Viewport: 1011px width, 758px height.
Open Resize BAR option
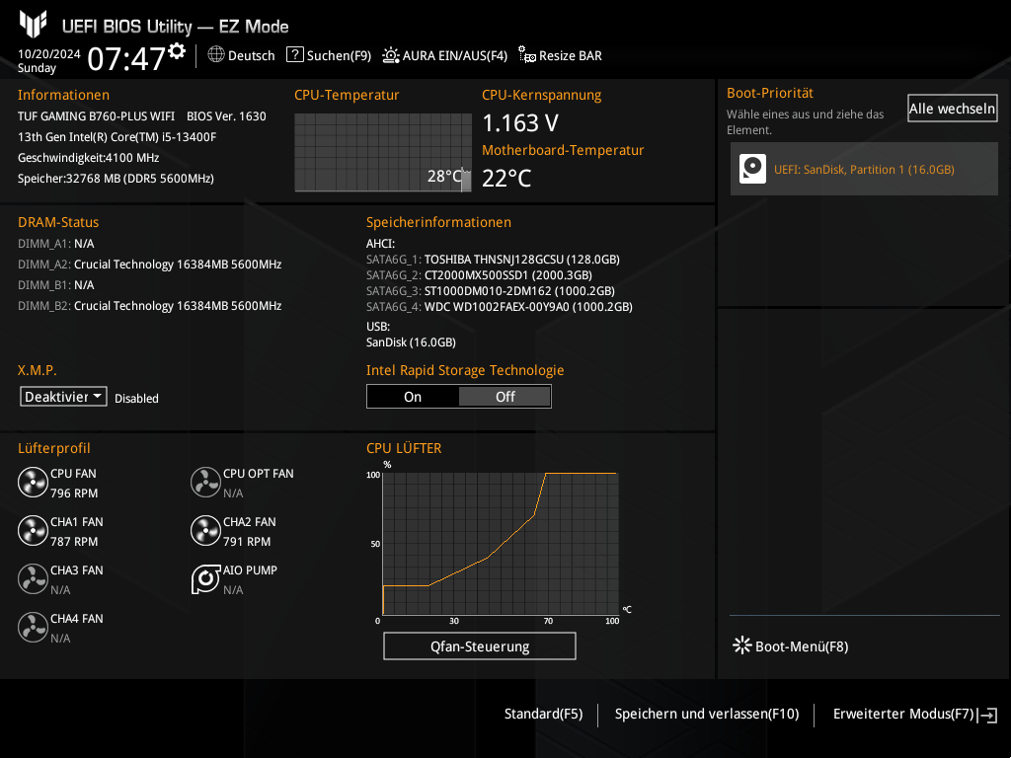[x=570, y=55]
